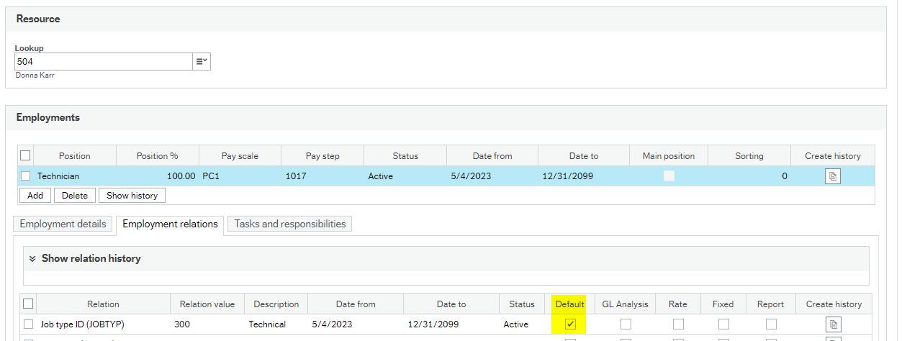907x341 pixels.
Task: Switch to Employment details tab
Action: (x=63, y=224)
